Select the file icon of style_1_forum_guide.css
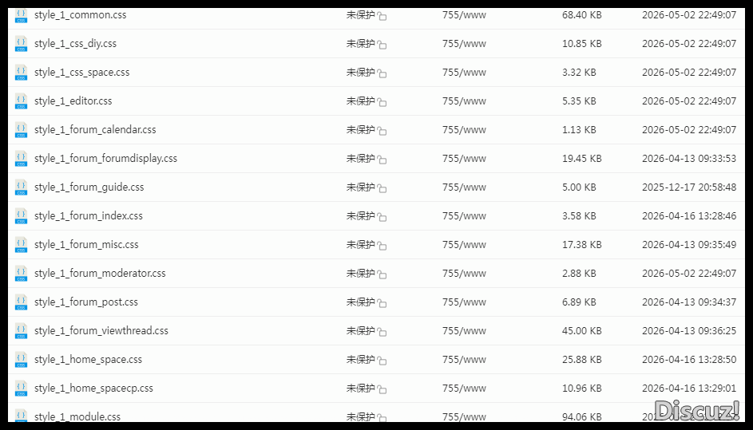 pos(21,187)
